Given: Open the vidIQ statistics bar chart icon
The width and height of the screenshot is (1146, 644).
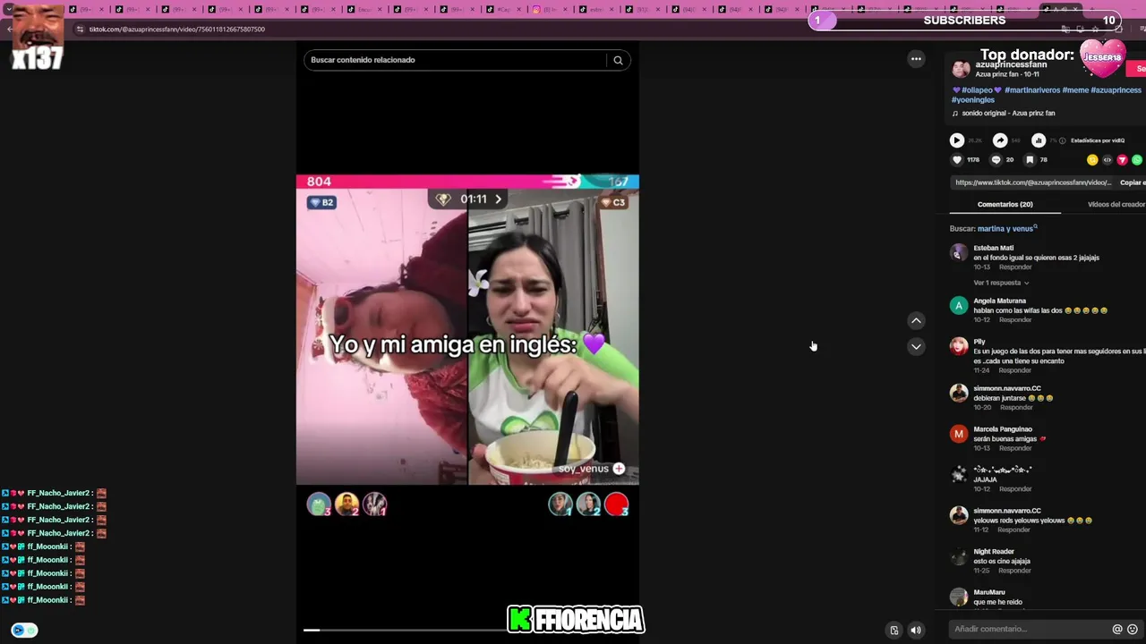Looking at the screenshot, I should pyautogui.click(x=1039, y=140).
